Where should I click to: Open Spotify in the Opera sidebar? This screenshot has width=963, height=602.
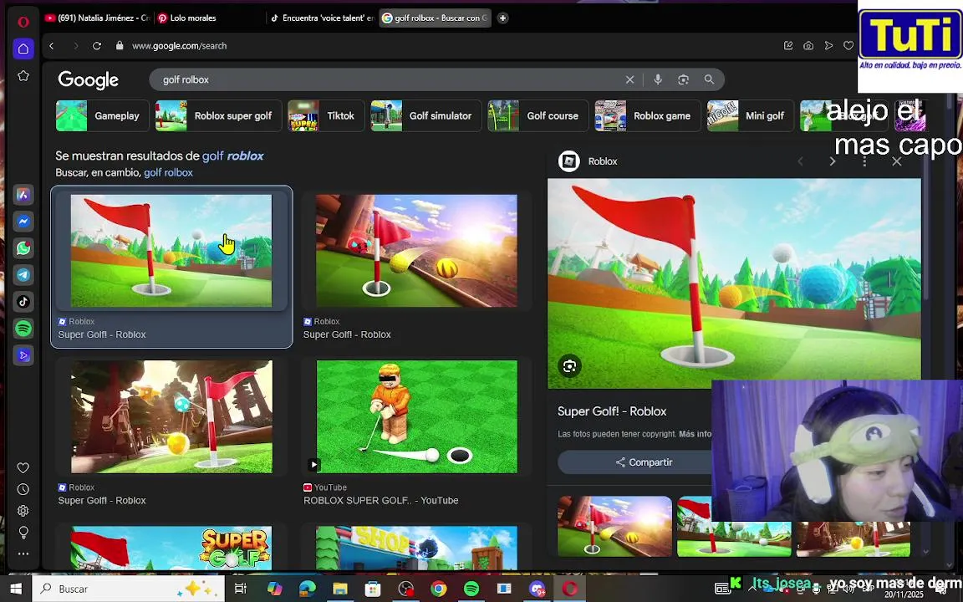coord(23,328)
